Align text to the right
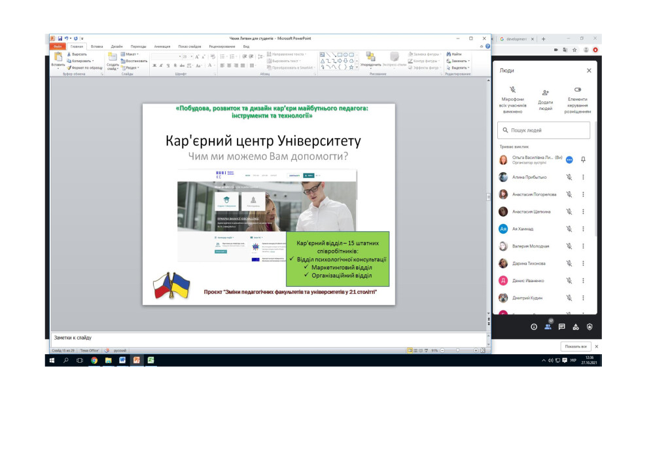Viewport: 670px width, 474px height. 236,65
